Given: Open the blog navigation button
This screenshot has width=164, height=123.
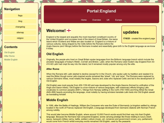Looking at the screenshot, I should pos(20,21).
